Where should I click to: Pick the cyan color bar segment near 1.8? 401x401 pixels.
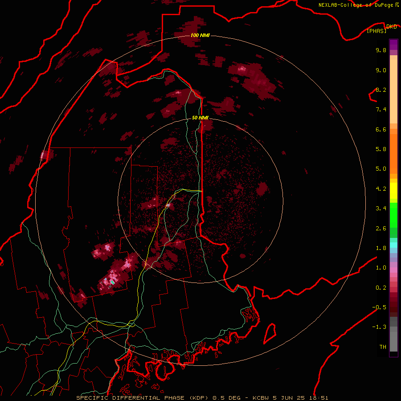click(x=393, y=245)
